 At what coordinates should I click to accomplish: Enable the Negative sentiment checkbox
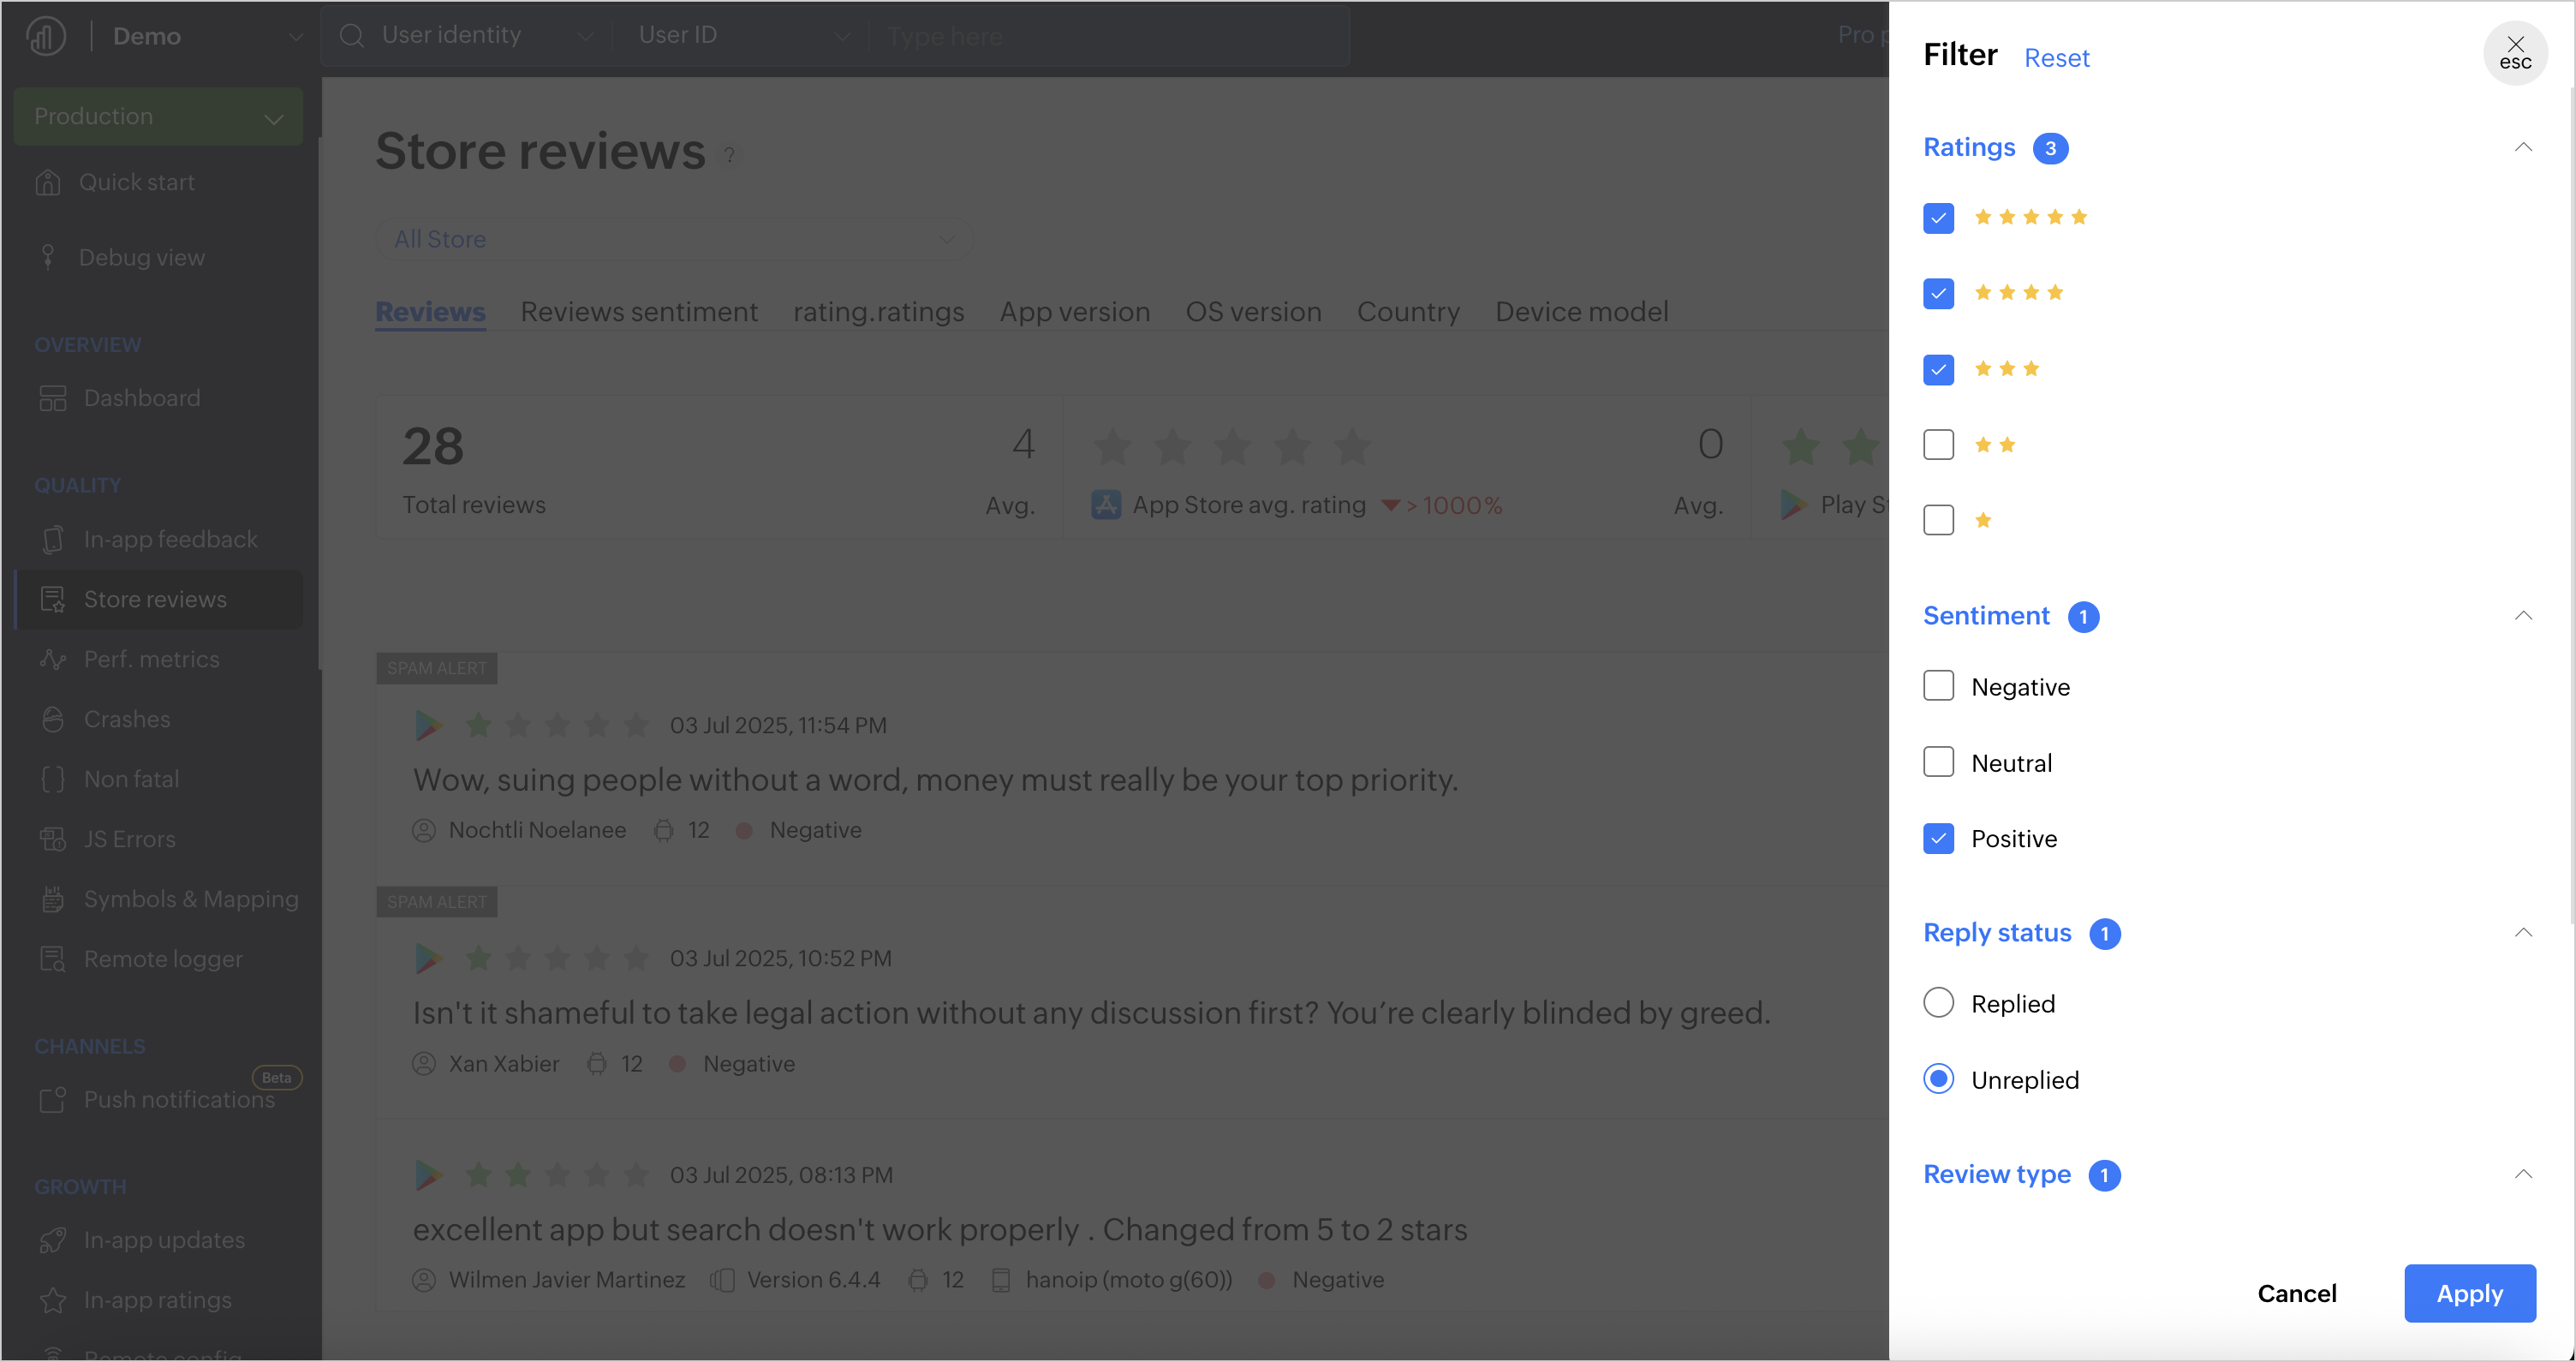pyautogui.click(x=1938, y=686)
